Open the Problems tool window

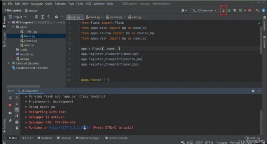45,138
